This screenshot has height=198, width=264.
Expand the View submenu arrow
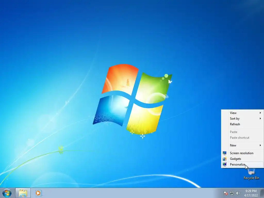pos(260,113)
